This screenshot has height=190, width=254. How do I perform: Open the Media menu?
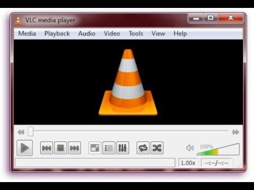point(27,34)
